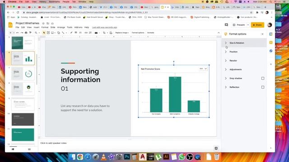Expand the Drop shadow section chevron
289x162 pixels.
[x=226, y=78]
